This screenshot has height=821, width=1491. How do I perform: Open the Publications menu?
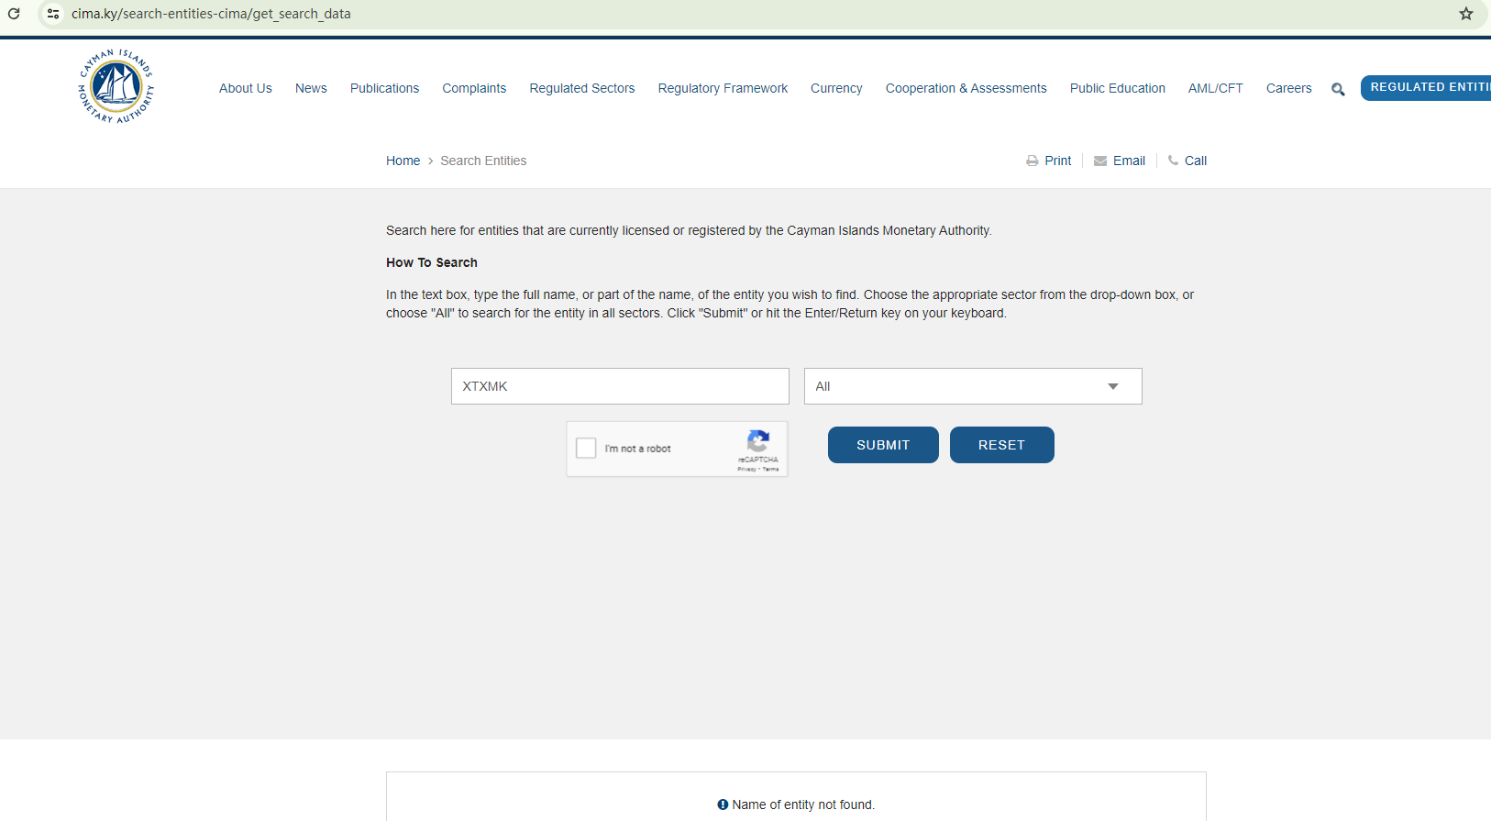pos(384,88)
